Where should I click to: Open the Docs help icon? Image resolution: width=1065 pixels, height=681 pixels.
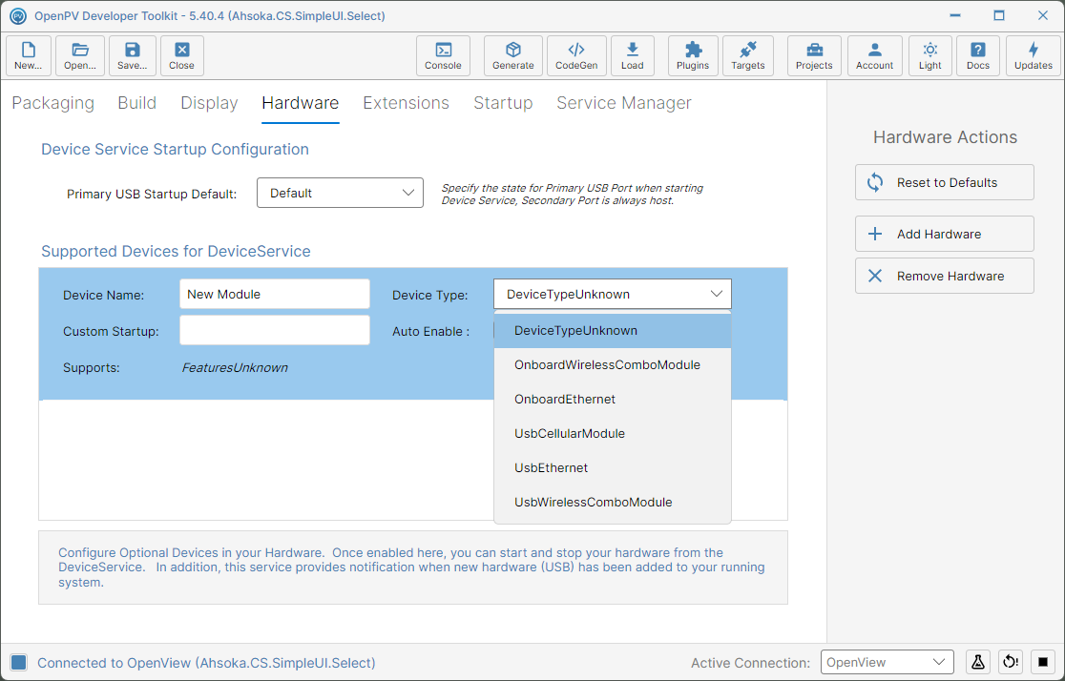pyautogui.click(x=978, y=55)
